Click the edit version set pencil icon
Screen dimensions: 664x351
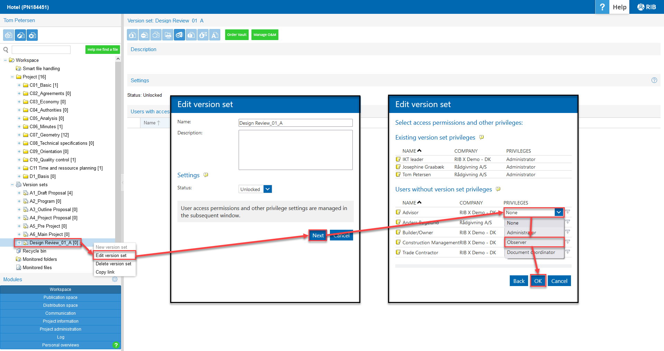click(x=20, y=35)
